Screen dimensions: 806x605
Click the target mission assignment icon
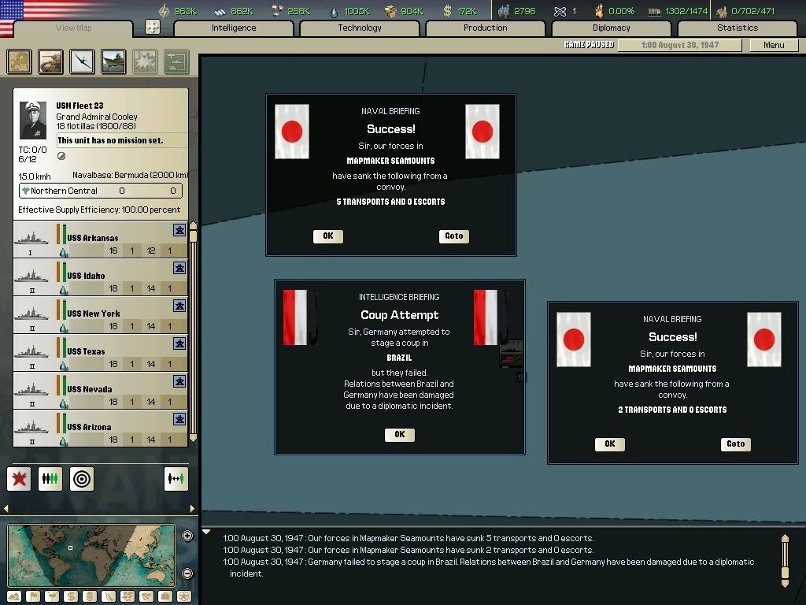coord(82,478)
